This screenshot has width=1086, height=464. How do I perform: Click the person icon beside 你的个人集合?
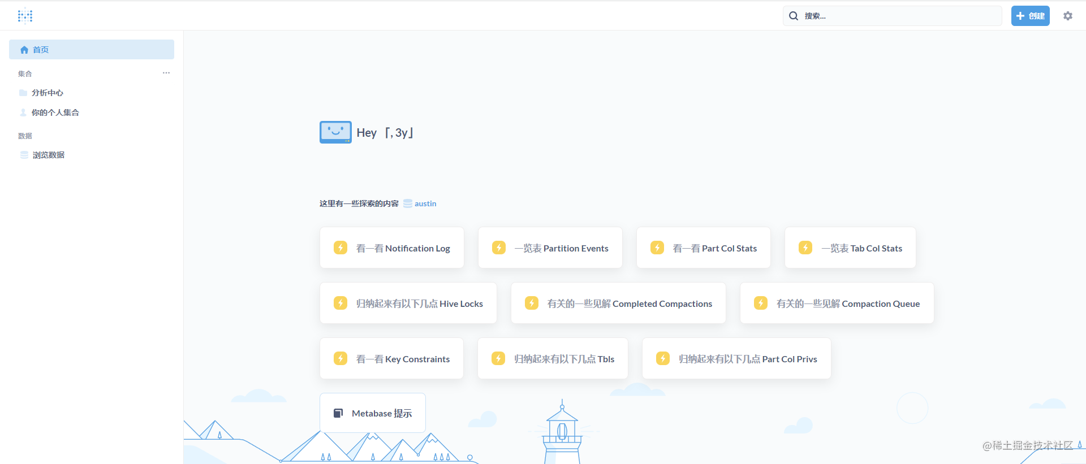23,112
